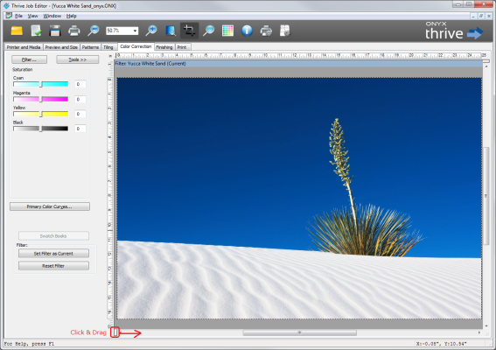This screenshot has height=350, width=496.
Task: Expand the Tools >> button
Action: click(78, 59)
